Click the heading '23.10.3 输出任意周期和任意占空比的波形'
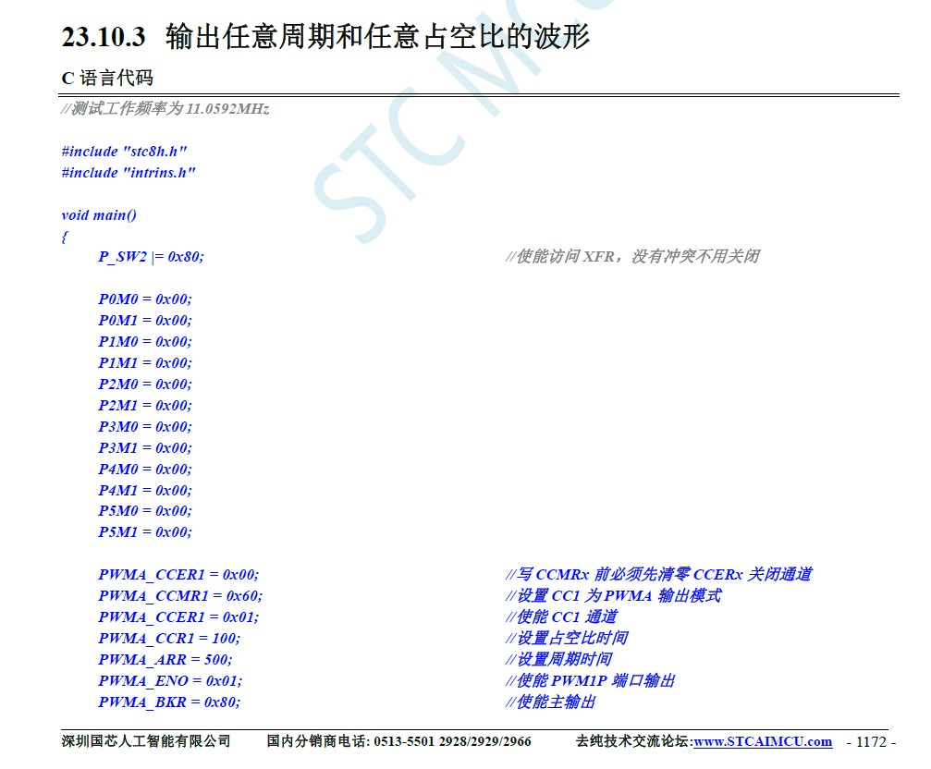 325,36
